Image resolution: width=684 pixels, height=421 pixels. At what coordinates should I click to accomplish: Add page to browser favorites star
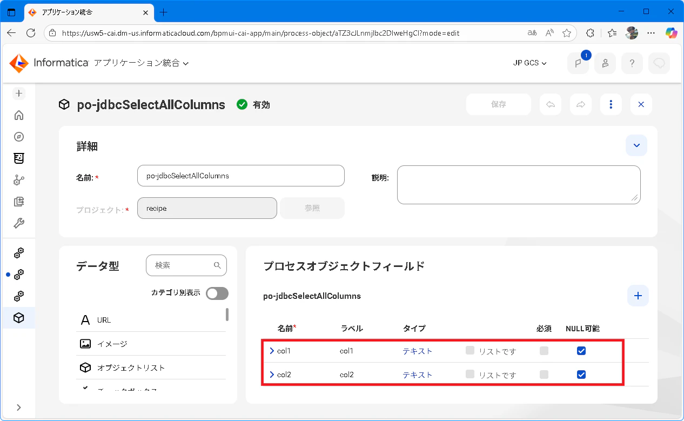(x=567, y=33)
